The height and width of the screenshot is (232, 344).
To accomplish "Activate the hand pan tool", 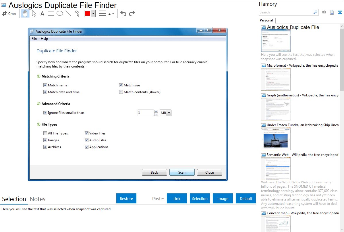I will [x=25, y=13].
